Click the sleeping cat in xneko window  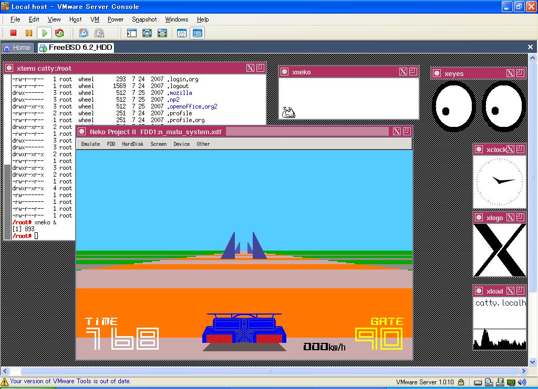point(288,112)
